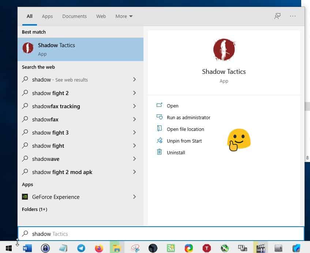Image resolution: width=310 pixels, height=253 pixels.
Task: Expand chevron next to GeForce Experience
Action: [134, 197]
